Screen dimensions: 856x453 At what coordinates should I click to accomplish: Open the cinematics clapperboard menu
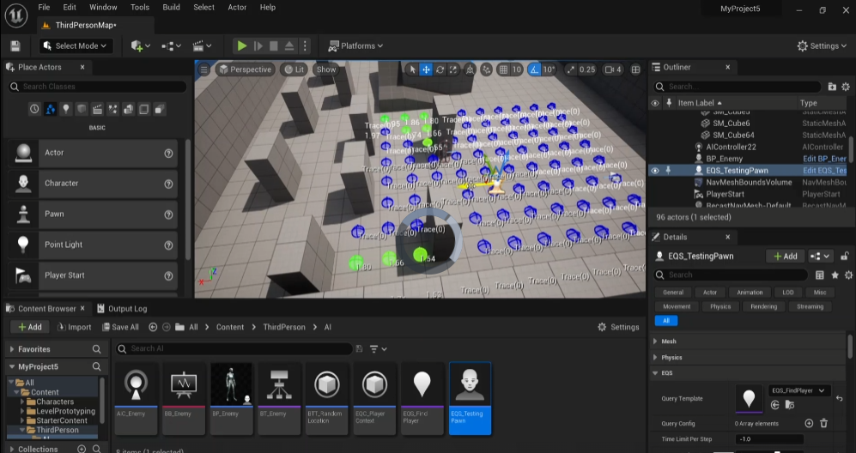(202, 45)
